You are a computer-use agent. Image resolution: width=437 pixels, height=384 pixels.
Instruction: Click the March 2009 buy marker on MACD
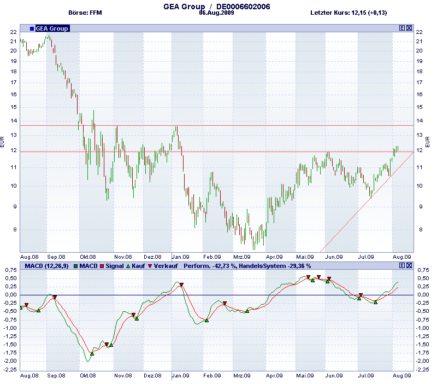(x=247, y=311)
